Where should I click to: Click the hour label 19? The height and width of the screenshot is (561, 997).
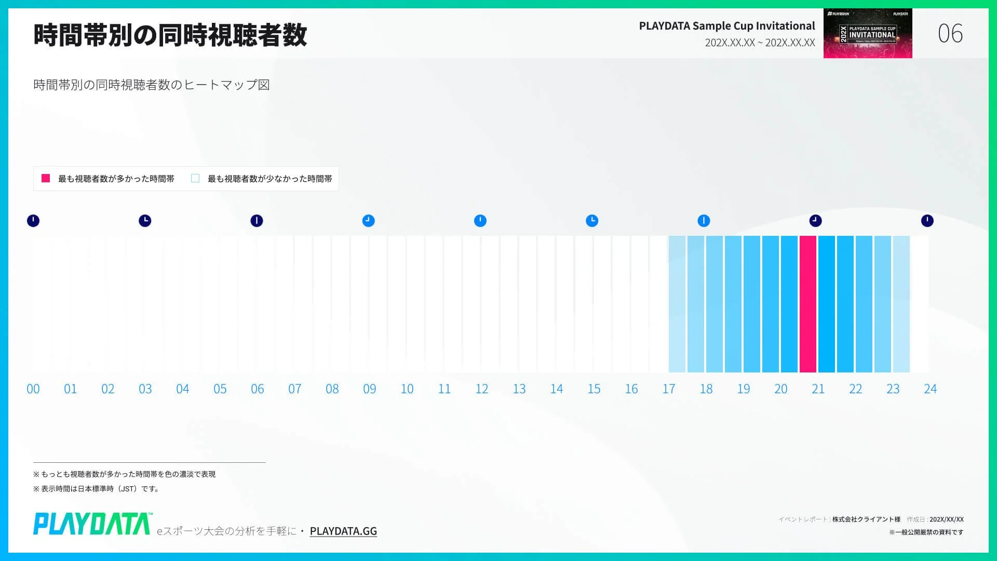click(744, 389)
